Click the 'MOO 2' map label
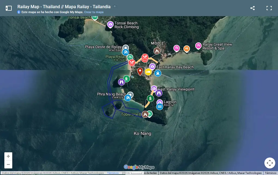278x175 pixels. point(157,43)
